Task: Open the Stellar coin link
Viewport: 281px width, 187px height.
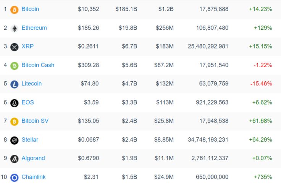Action: click(x=30, y=140)
